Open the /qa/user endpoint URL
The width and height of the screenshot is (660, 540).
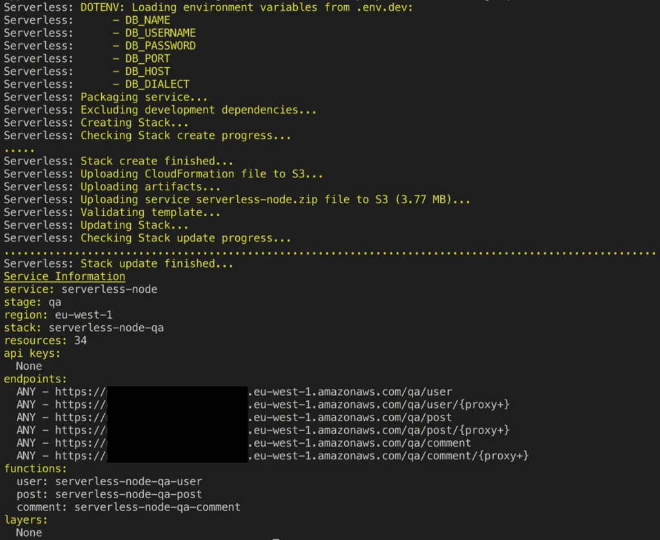(351, 392)
